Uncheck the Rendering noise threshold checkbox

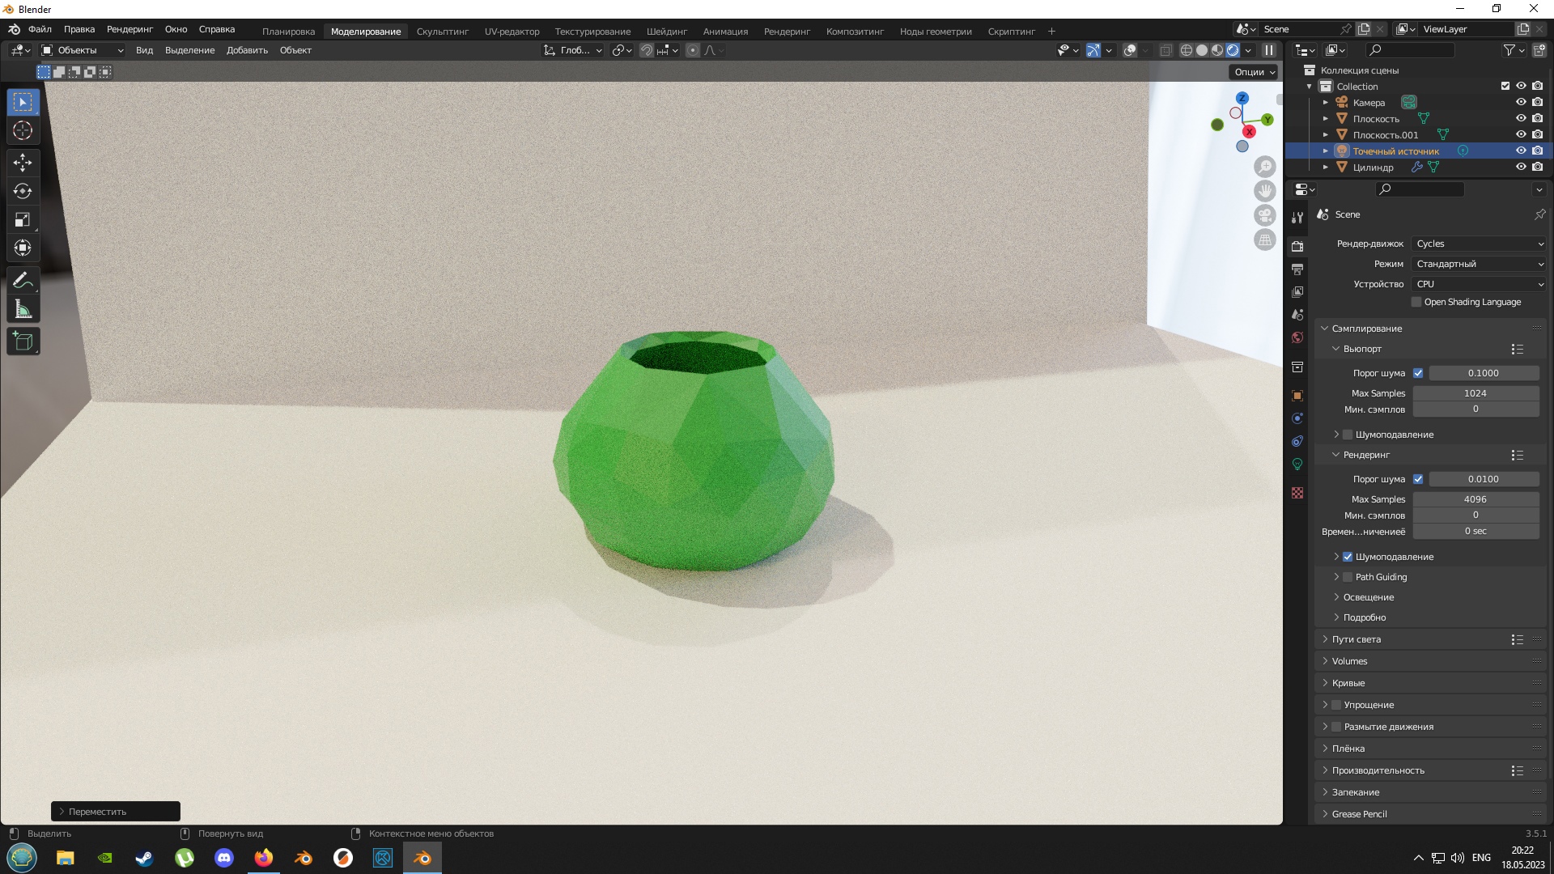1418,479
